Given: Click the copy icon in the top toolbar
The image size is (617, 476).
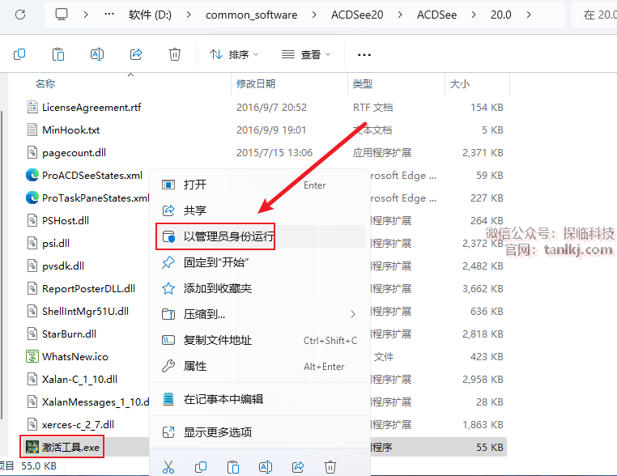Looking at the screenshot, I should point(19,54).
